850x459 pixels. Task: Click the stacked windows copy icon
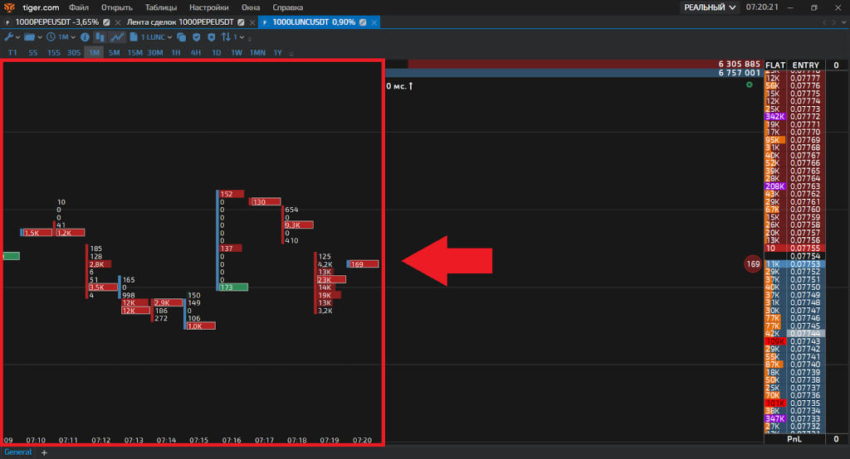tap(180, 37)
